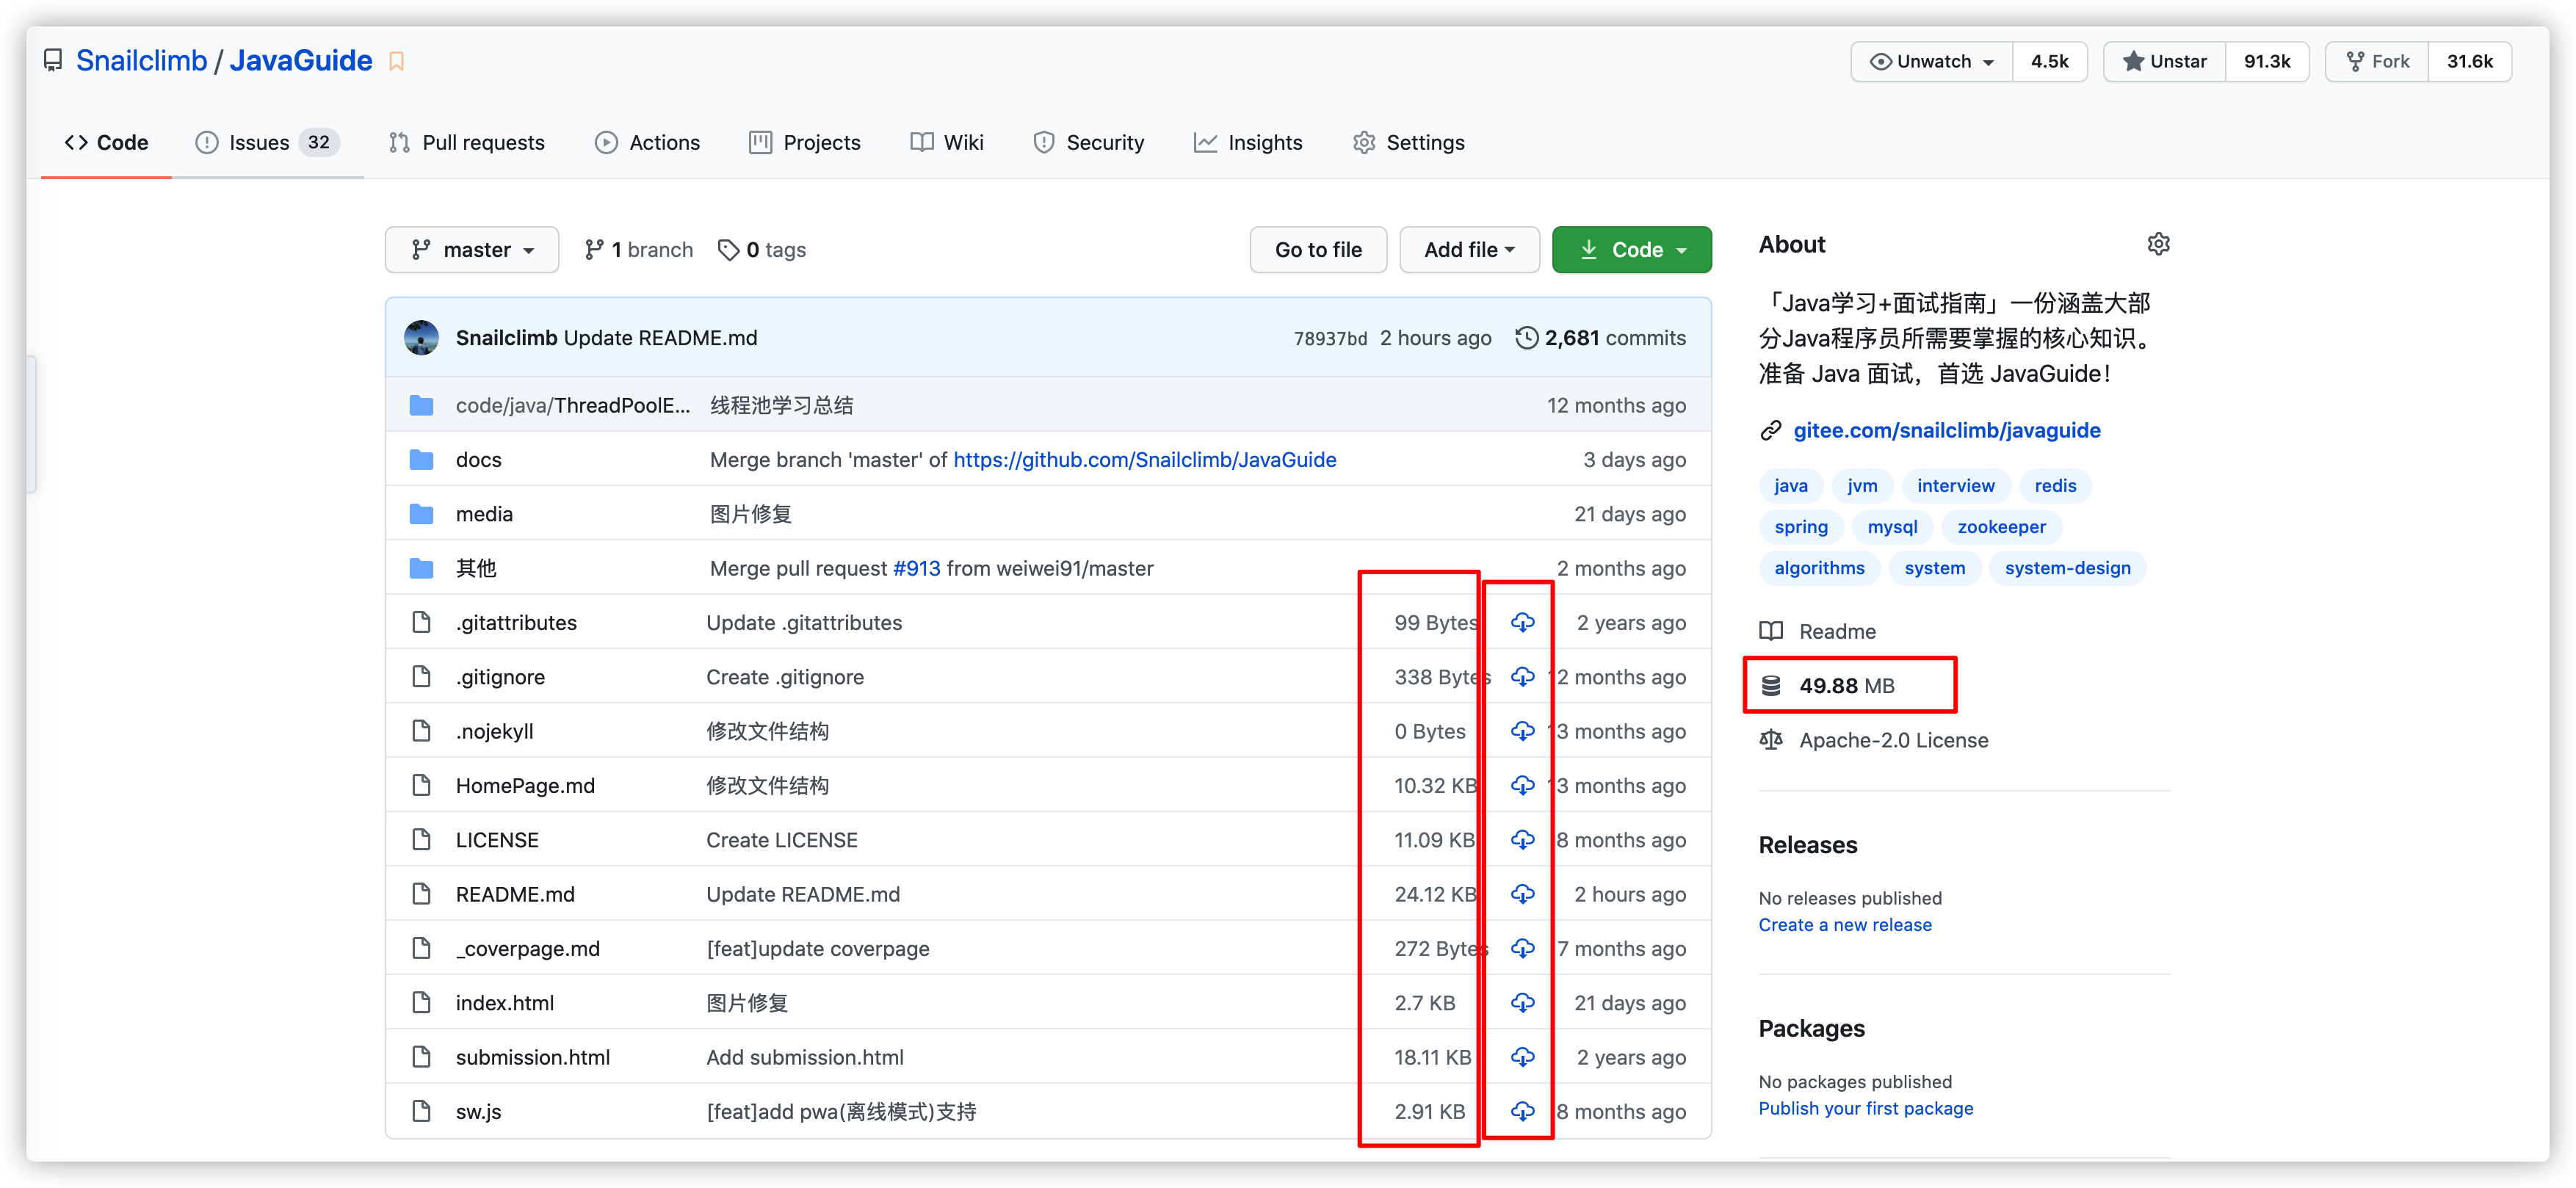
Task: Click the bookmark icon beside JavaGuide title
Action: pos(397,62)
